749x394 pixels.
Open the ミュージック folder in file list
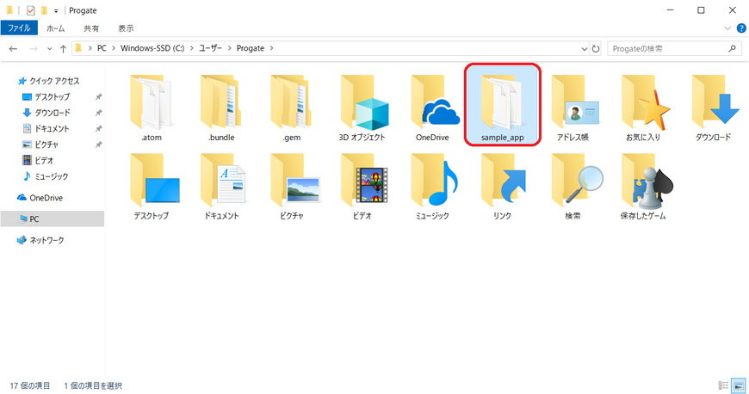pos(432,187)
